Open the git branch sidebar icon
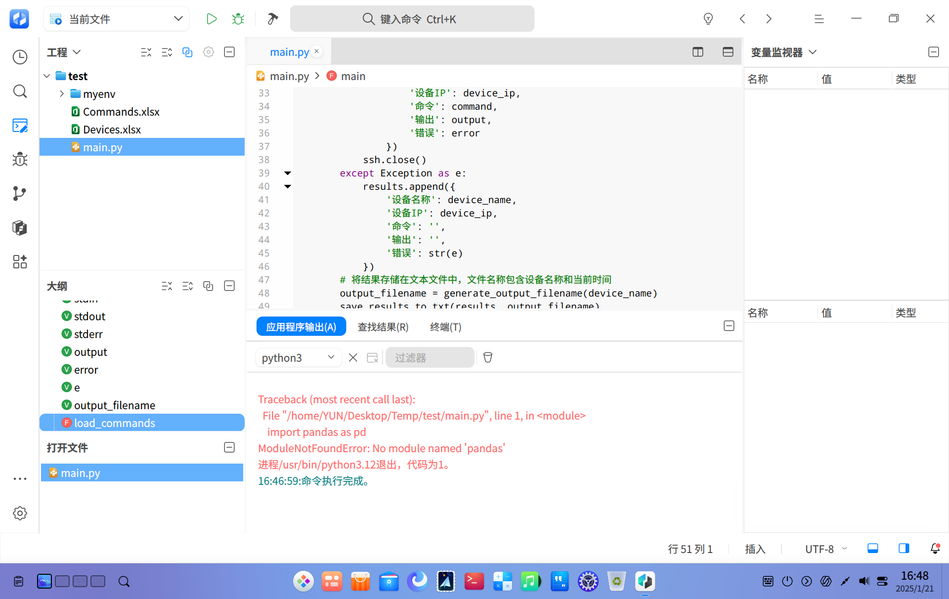Viewport: 949px width, 599px height. [20, 193]
